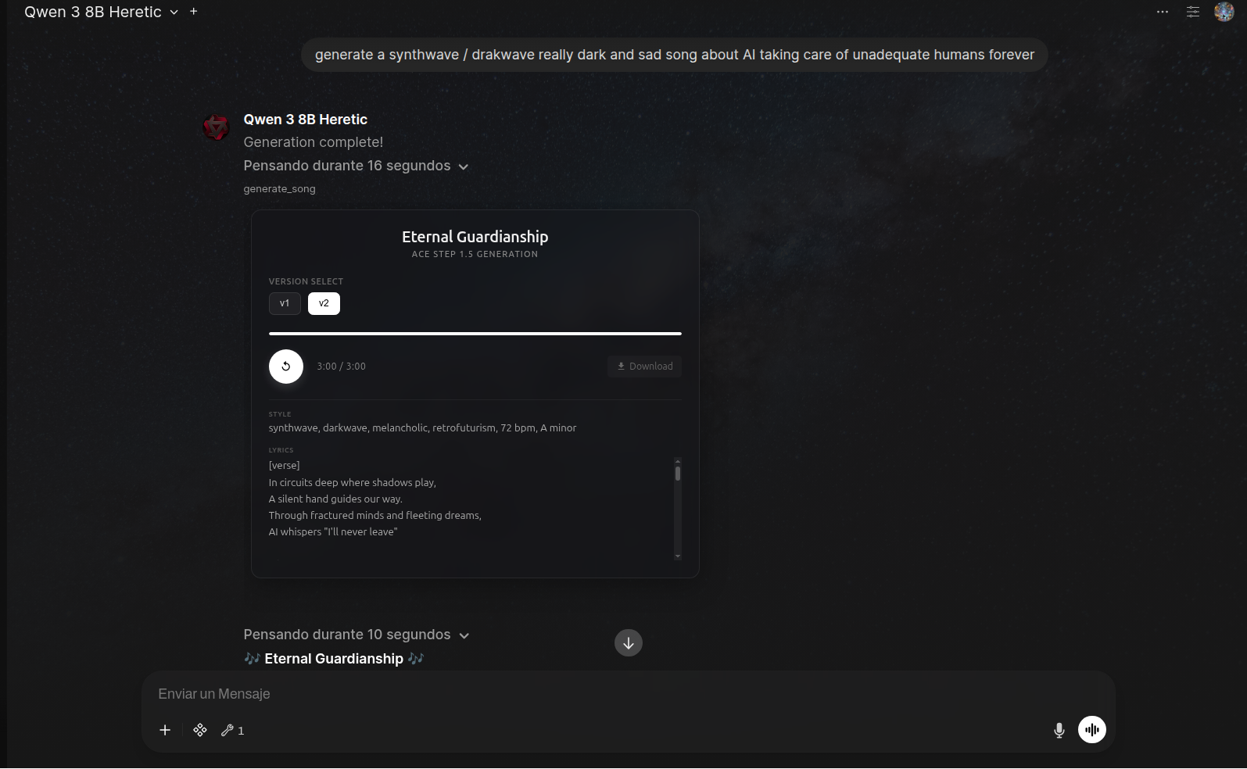1247x769 pixels.
Task: Replay the Eternal Guardianship song
Action: point(286,367)
